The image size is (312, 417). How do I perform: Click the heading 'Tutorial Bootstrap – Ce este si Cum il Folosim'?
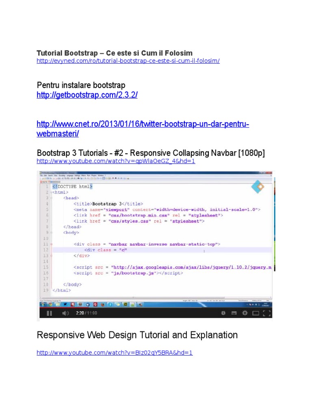[x=115, y=53]
